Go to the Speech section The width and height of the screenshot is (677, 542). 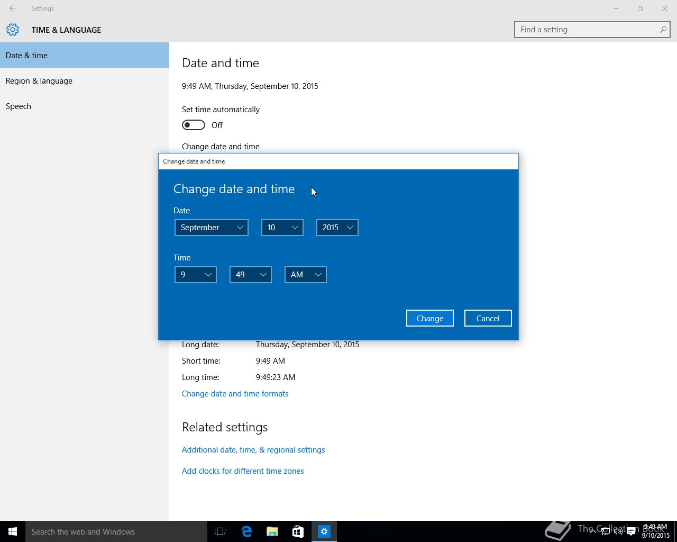19,106
